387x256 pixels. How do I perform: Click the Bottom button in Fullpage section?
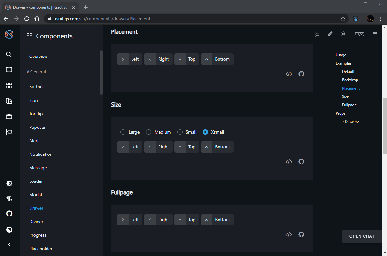click(217, 220)
